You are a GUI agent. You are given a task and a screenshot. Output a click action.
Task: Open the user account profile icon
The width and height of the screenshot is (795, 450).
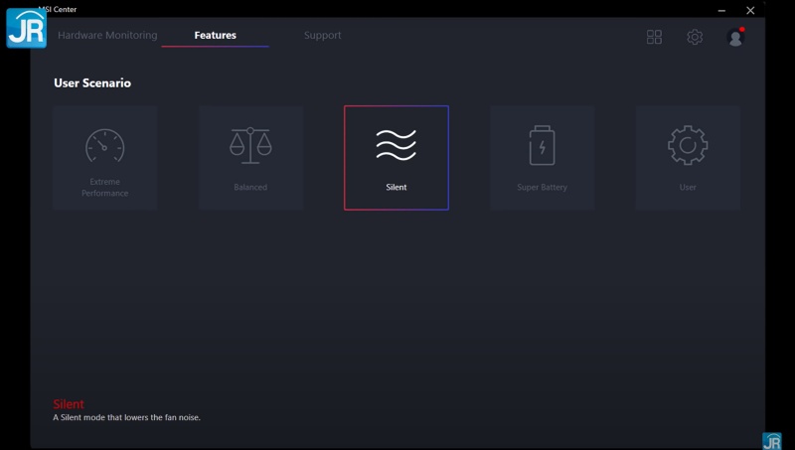pos(735,37)
